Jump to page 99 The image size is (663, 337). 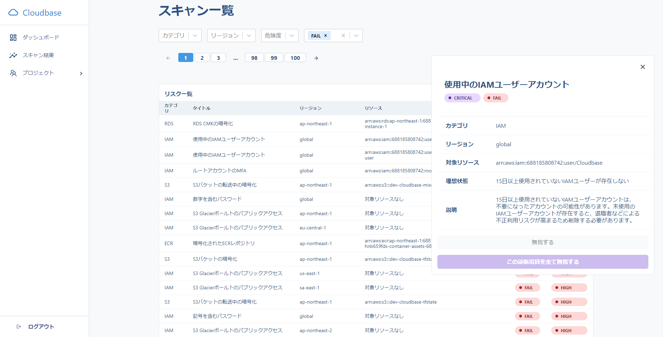274,58
